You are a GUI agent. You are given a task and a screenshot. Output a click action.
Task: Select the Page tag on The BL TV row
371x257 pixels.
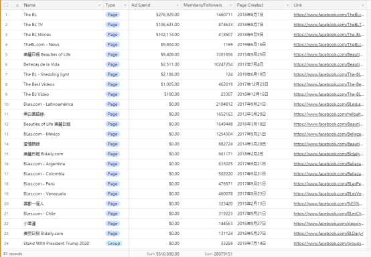tap(113, 25)
